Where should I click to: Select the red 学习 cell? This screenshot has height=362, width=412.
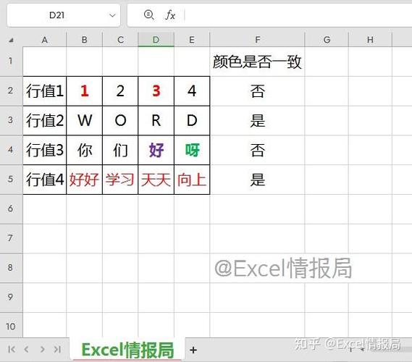(x=120, y=180)
